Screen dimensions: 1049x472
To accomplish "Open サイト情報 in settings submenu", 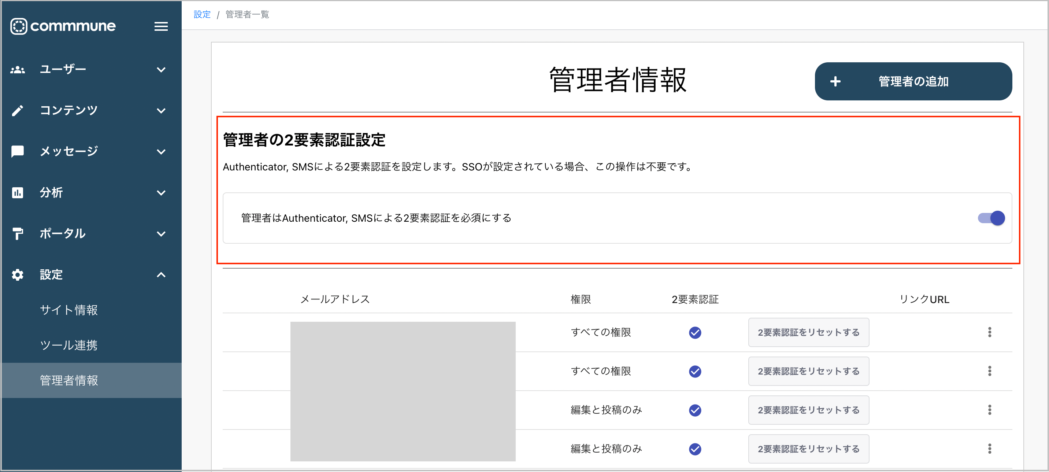I will tap(68, 310).
